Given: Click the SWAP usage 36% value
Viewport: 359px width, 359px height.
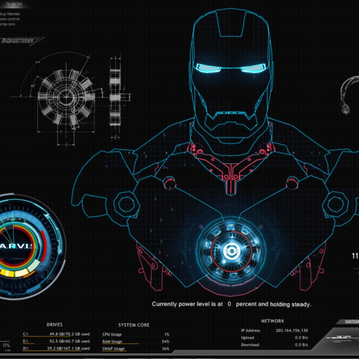Looking at the screenshot, I should coord(165,349).
